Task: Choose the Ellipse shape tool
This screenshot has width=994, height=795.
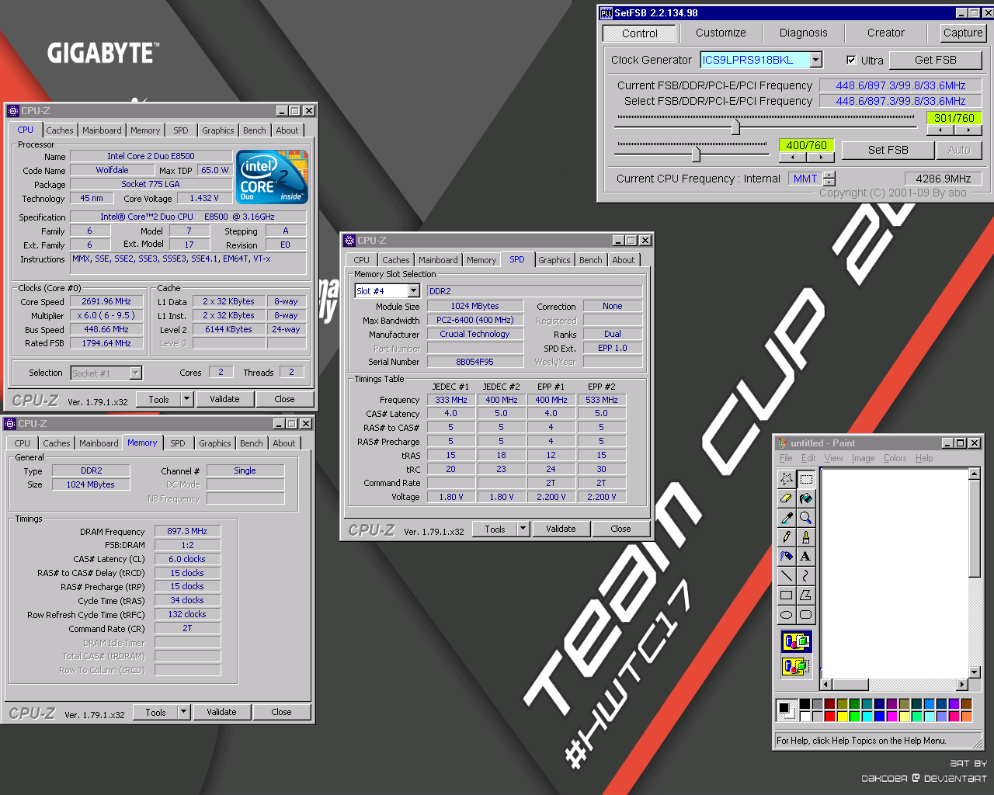Action: tap(786, 615)
